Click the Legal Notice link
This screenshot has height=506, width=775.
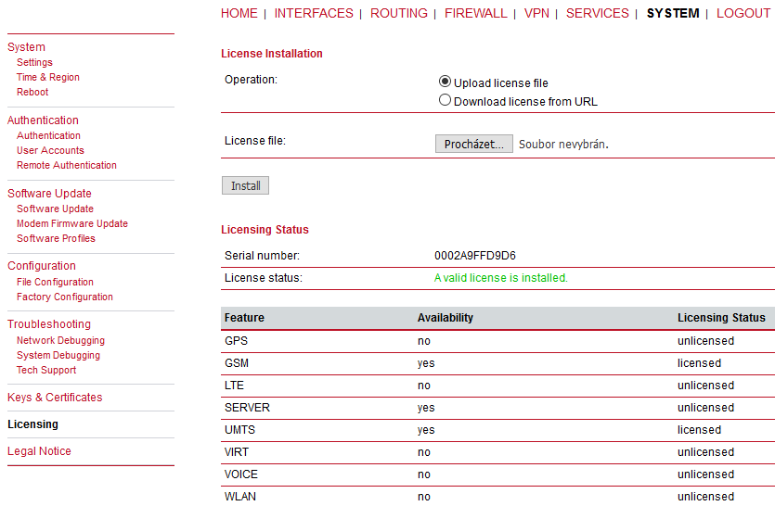pyautogui.click(x=39, y=451)
